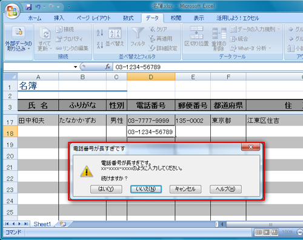Go to first sheet navigation arrow
This screenshot has height=240, width=303.
pos(7,224)
